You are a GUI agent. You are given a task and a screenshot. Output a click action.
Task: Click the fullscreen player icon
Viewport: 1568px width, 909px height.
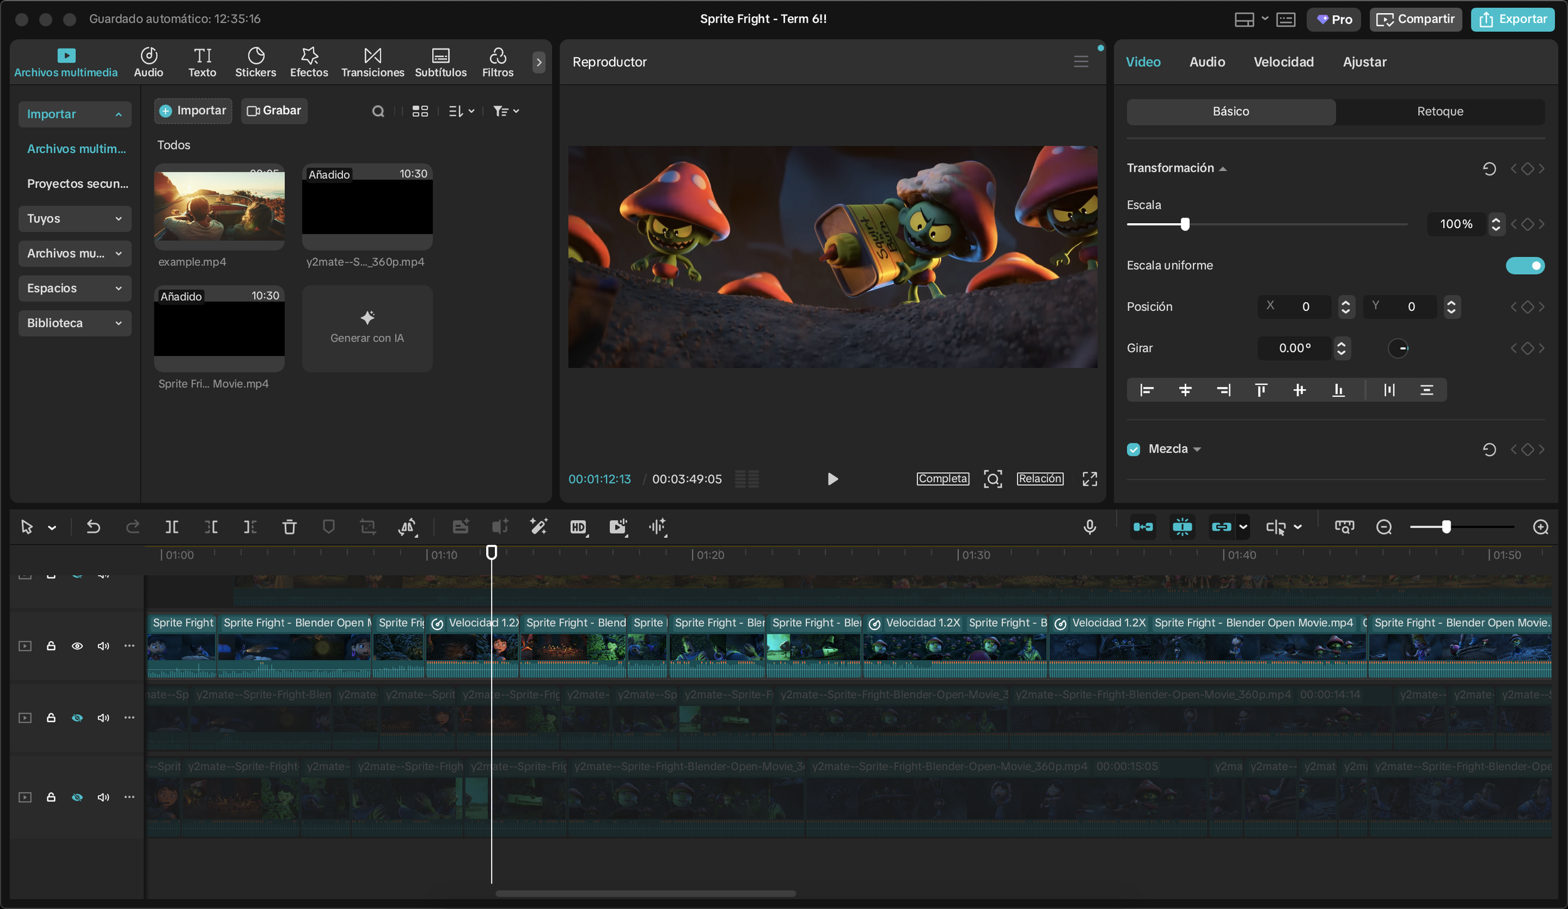point(1089,479)
